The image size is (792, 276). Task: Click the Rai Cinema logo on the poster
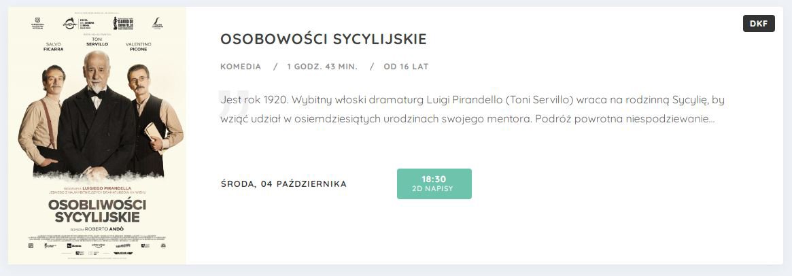[x=73, y=245]
